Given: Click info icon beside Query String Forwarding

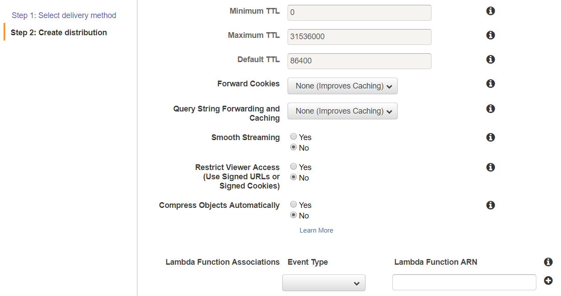Looking at the screenshot, I should pos(491,109).
